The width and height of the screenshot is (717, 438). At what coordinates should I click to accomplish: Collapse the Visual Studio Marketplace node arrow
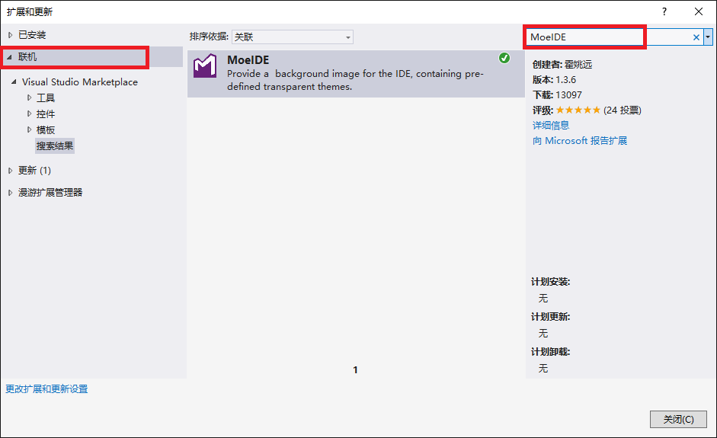click(x=14, y=82)
